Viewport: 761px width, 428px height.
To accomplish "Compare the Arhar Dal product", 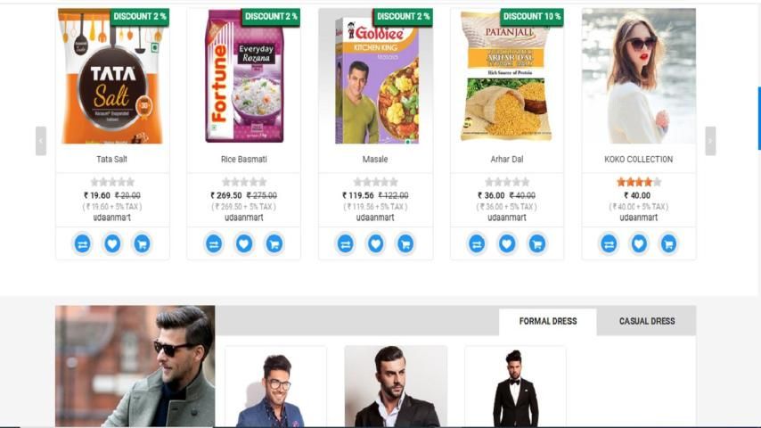I will tap(477, 243).
